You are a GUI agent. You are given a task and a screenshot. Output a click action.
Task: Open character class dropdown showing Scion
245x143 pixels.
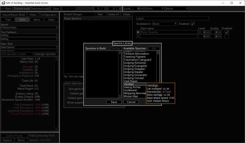point(155,9)
